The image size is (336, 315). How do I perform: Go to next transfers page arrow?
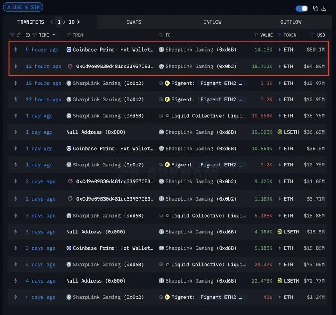coord(78,22)
